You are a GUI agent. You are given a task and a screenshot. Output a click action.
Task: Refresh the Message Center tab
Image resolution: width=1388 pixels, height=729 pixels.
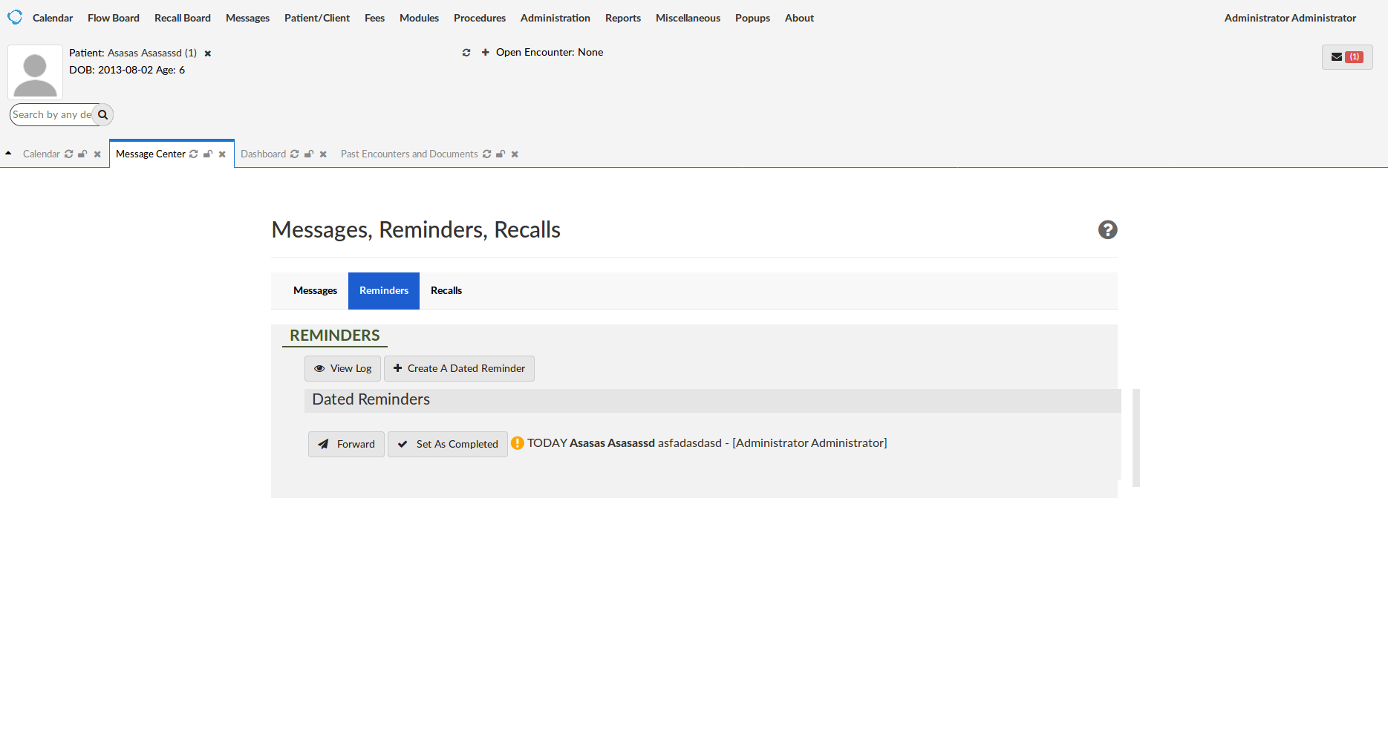coord(194,154)
